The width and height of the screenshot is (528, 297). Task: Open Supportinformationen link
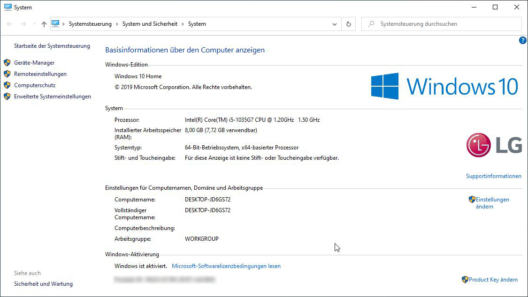pyautogui.click(x=493, y=176)
